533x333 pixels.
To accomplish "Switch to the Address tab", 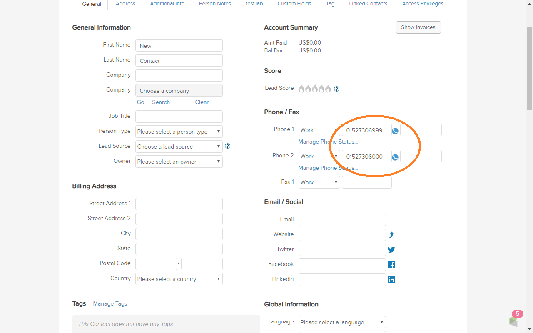I will pos(125,4).
